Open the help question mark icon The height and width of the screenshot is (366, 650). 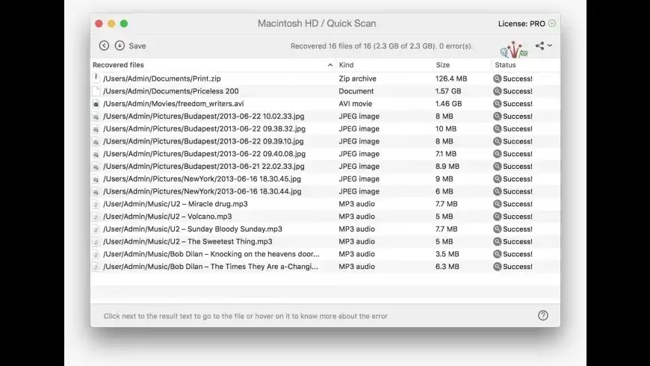pos(543,315)
